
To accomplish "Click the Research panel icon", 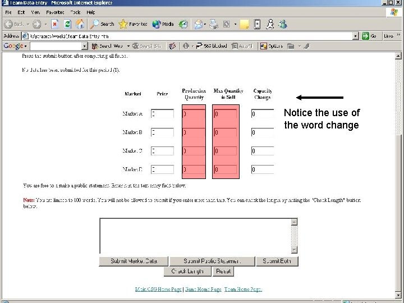I will point(257,24).
